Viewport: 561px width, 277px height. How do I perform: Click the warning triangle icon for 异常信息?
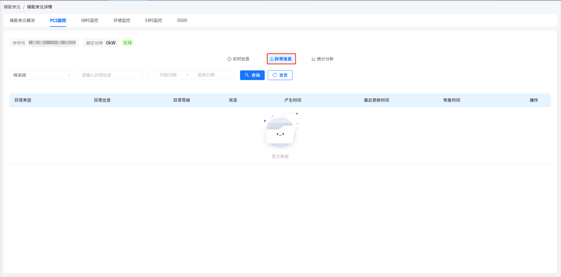pyautogui.click(x=272, y=59)
